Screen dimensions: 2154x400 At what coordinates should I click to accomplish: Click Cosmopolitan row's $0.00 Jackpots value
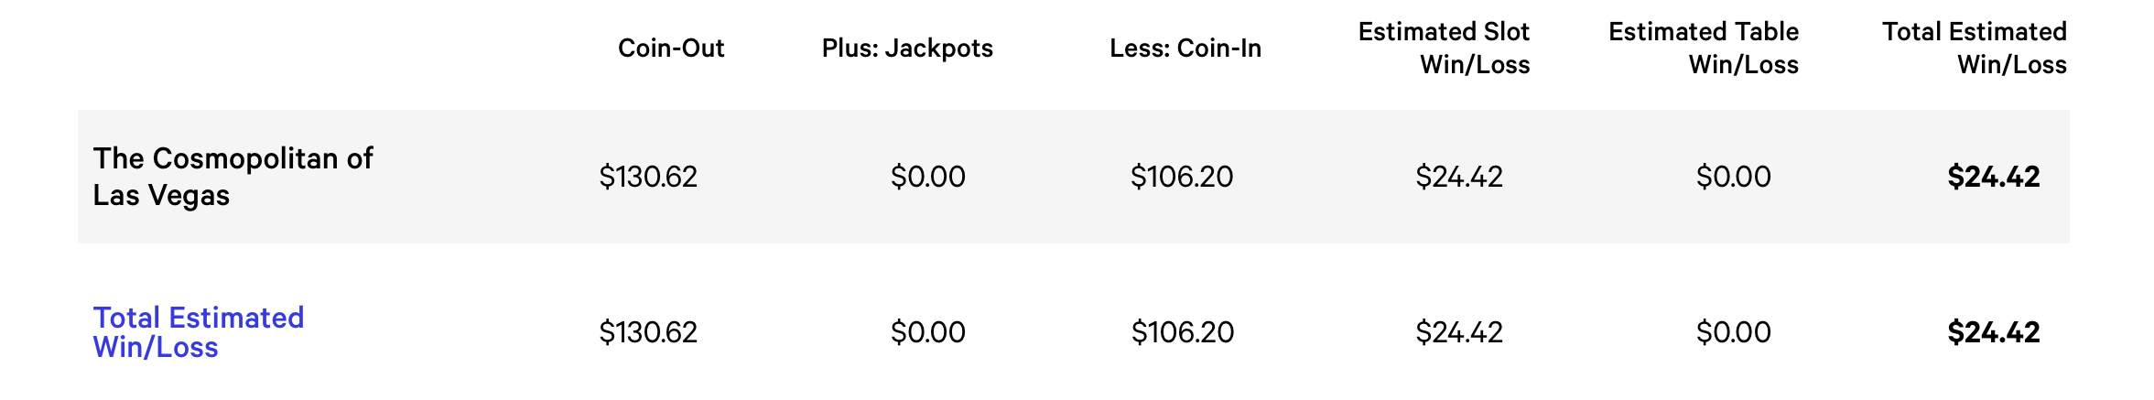[x=927, y=177]
